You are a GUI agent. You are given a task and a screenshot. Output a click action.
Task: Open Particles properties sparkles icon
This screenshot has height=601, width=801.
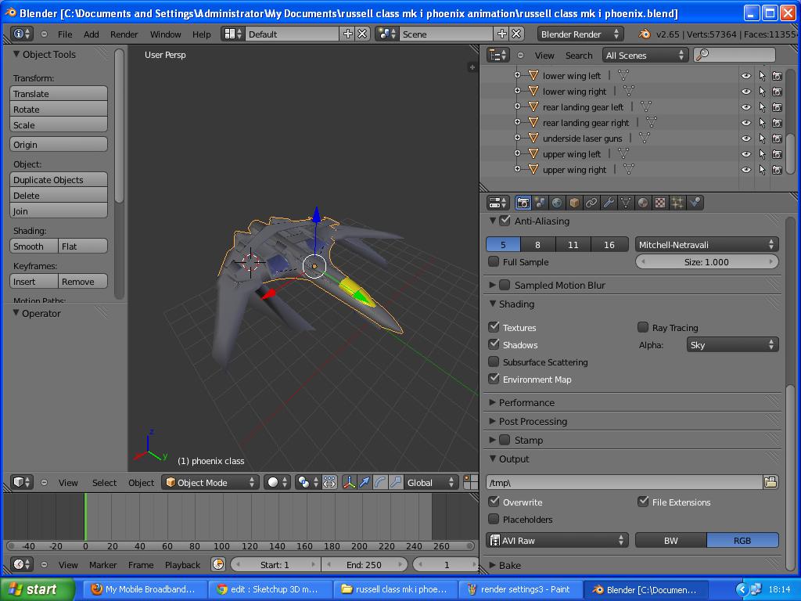pos(677,203)
